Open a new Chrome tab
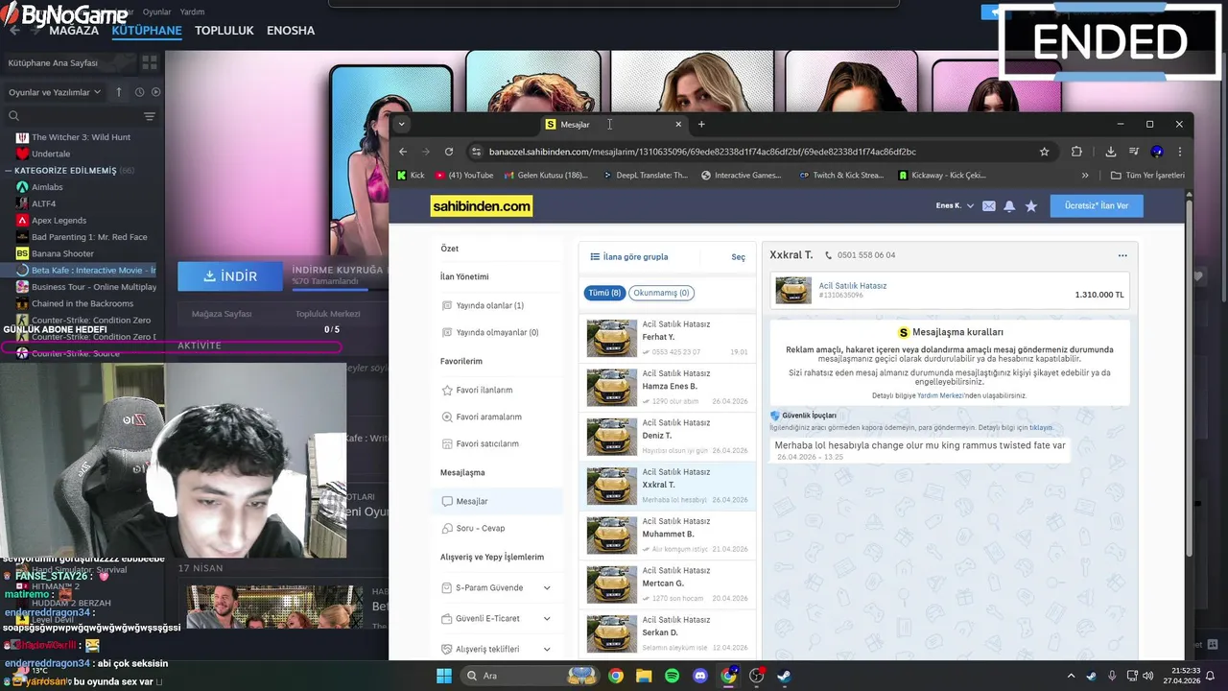1228x691 pixels. tap(701, 124)
